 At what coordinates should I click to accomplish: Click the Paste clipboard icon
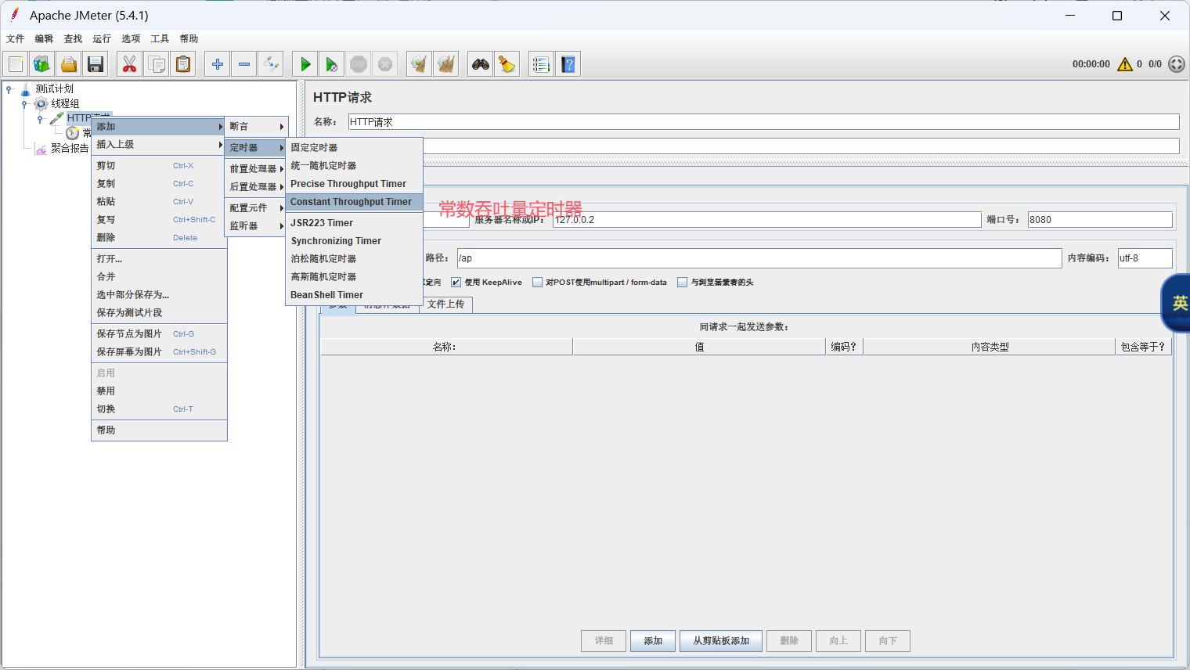(183, 64)
